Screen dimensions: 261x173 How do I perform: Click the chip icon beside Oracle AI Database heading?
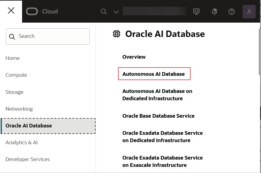[x=116, y=34]
